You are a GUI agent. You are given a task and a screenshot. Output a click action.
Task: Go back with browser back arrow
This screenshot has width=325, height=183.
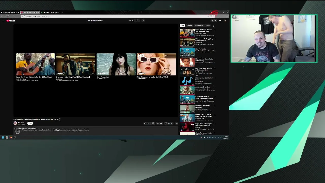pyautogui.click(x=2, y=16)
